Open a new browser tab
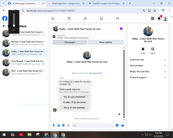173x138 pixels. point(130,3)
